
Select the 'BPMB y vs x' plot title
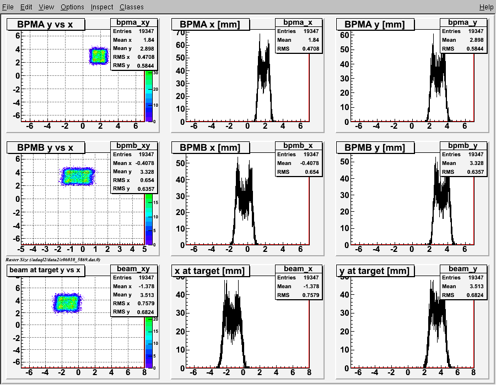(46, 147)
